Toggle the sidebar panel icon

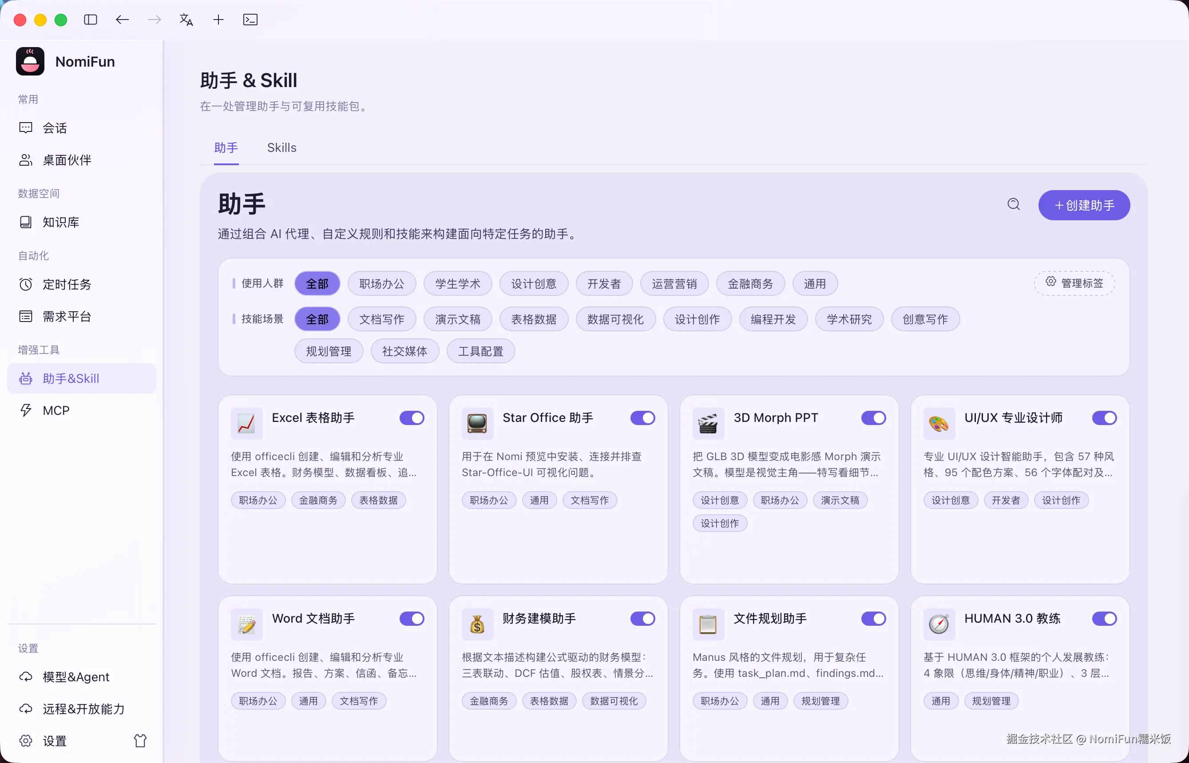click(91, 20)
